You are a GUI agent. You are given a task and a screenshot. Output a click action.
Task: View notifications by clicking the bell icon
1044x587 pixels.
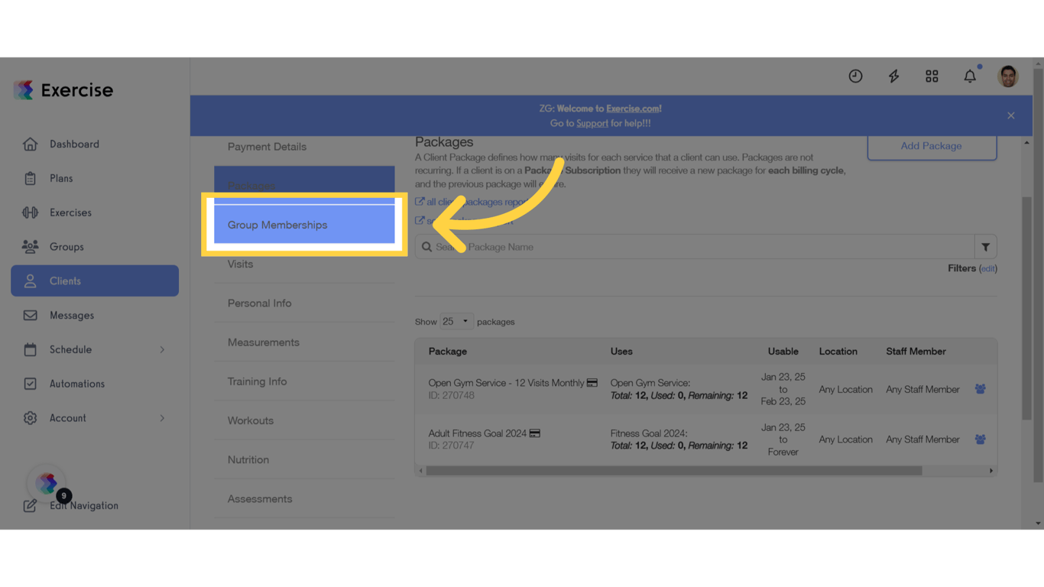tap(969, 76)
